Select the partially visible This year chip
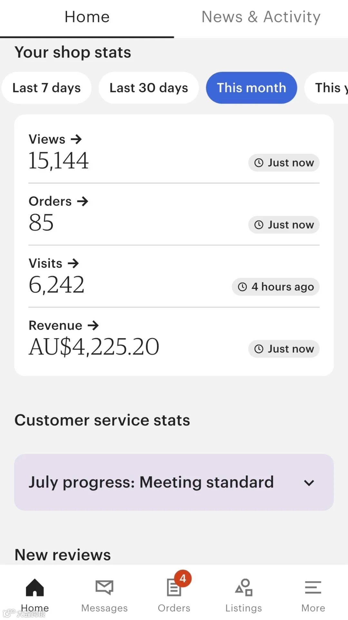 point(327,88)
